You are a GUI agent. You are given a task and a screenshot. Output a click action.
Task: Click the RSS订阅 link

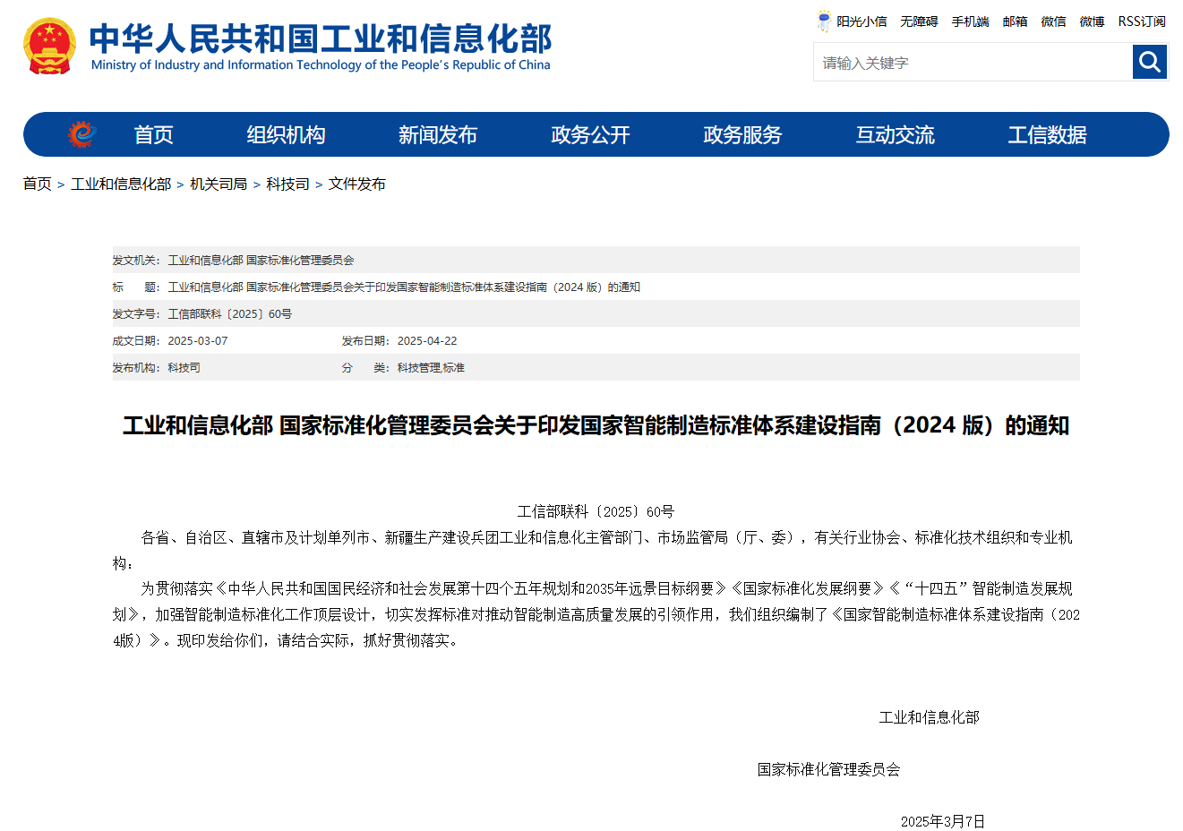(x=1142, y=21)
